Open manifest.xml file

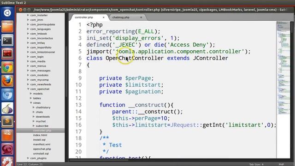point(41,144)
